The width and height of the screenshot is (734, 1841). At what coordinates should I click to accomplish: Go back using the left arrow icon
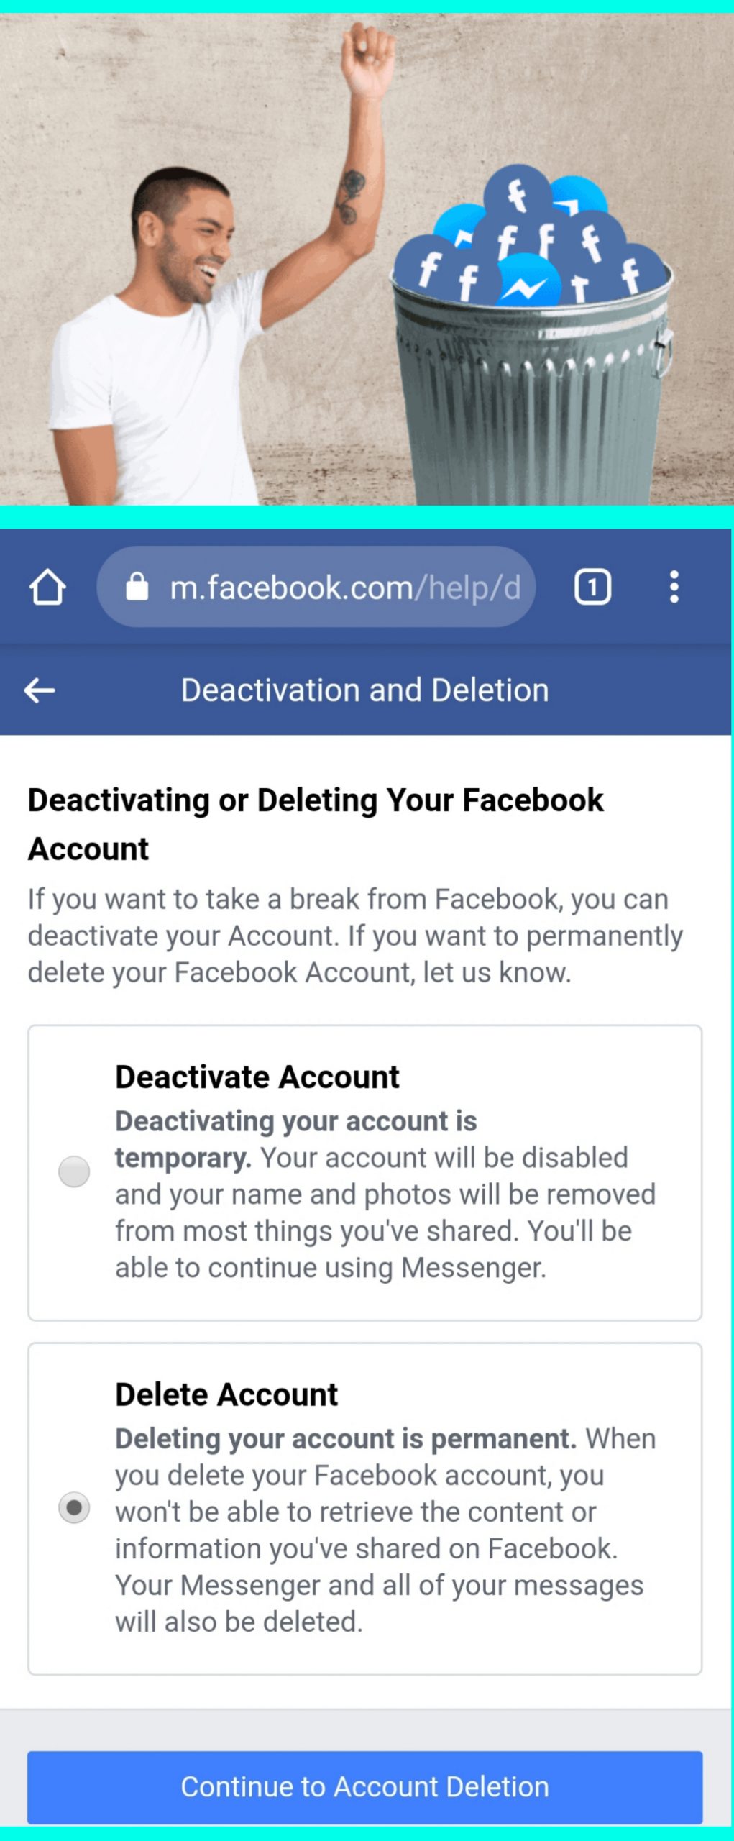pos(40,690)
